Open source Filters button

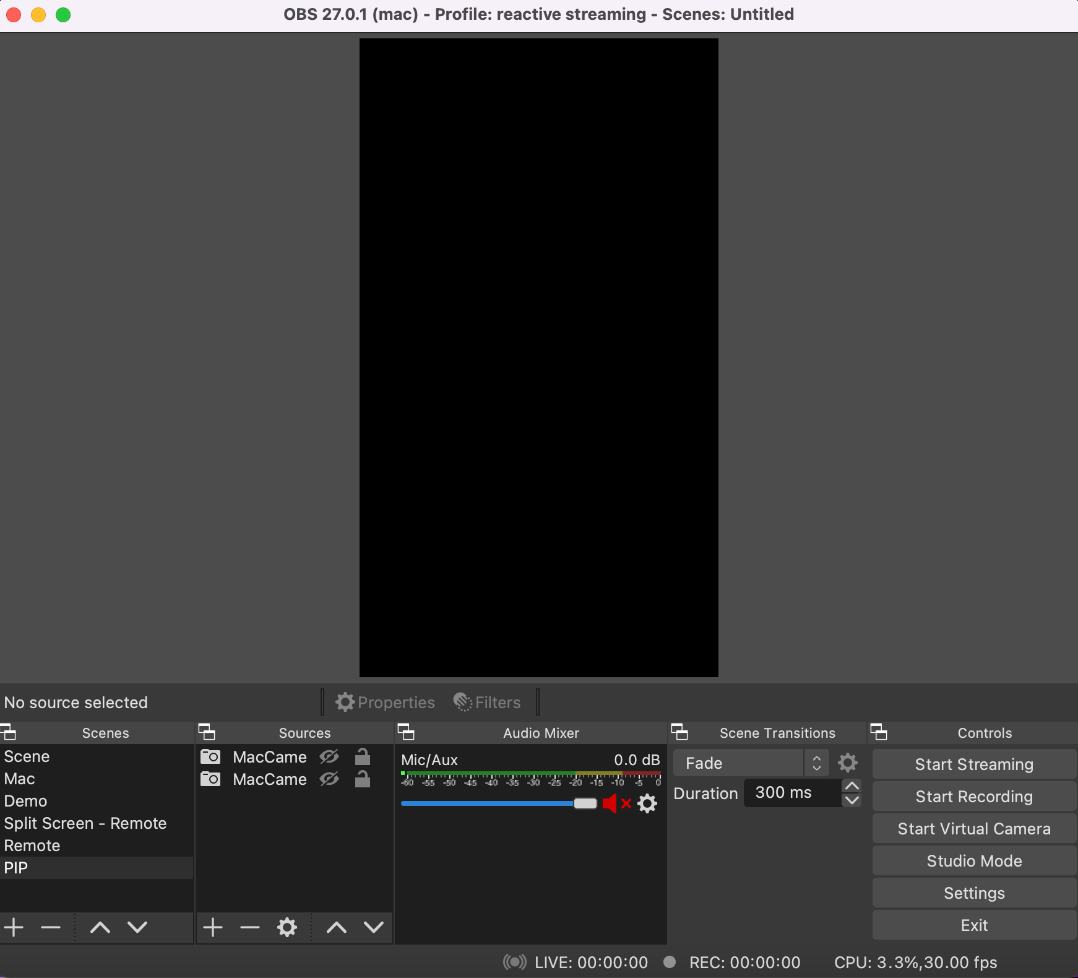pos(487,702)
